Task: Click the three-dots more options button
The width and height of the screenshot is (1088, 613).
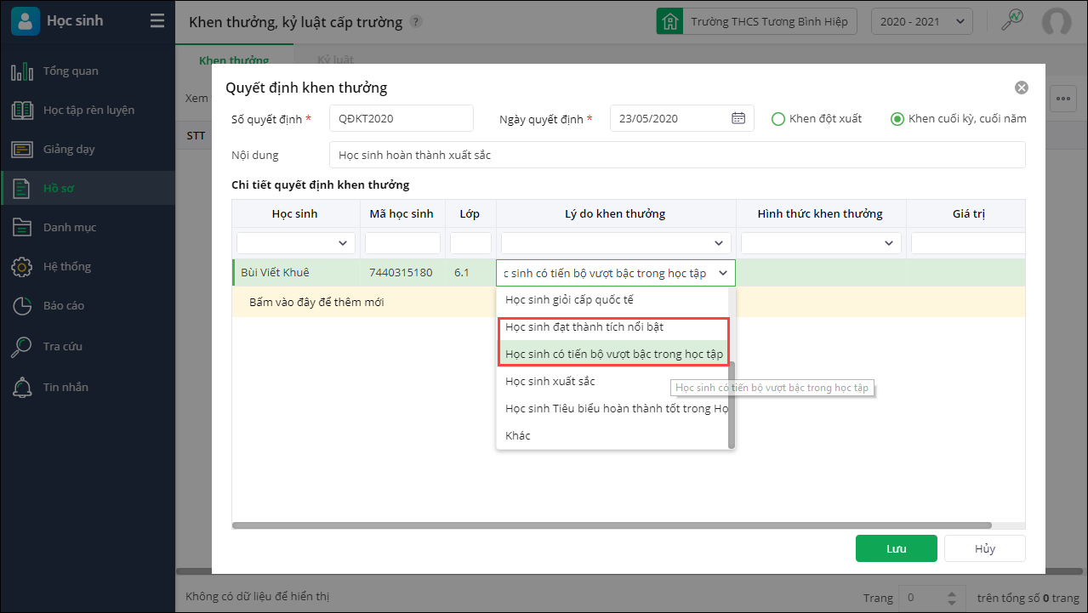Action: coord(1063,98)
